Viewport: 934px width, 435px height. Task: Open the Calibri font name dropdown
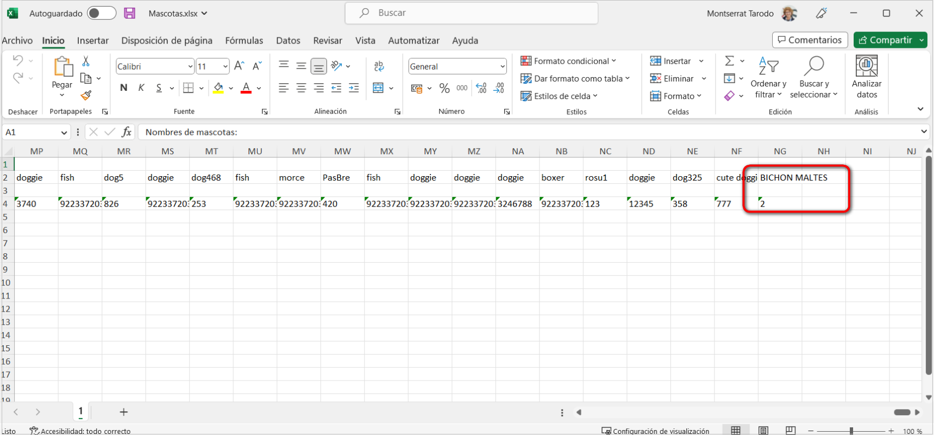tap(190, 67)
